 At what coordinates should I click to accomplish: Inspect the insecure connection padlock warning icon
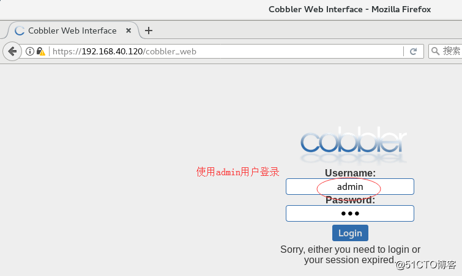pos(40,51)
